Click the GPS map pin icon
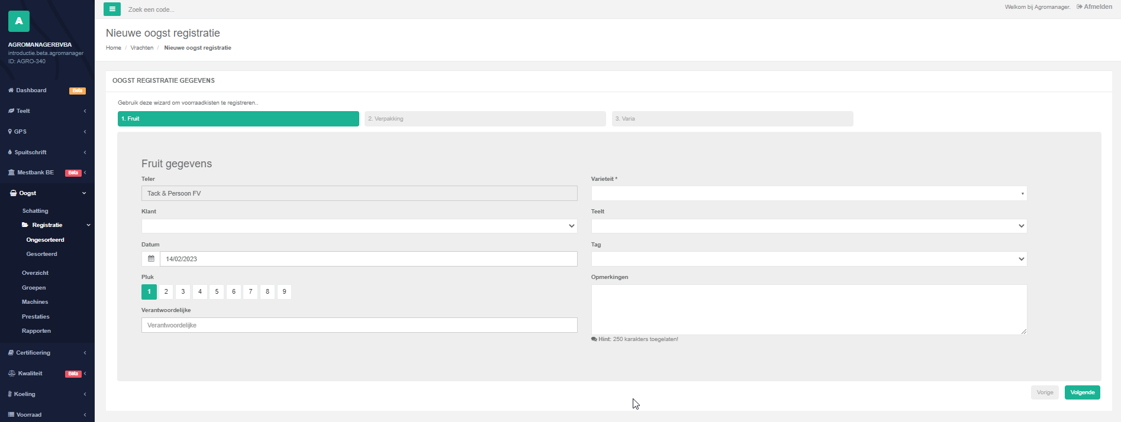Screen dimensions: 1121x422 (10, 132)
